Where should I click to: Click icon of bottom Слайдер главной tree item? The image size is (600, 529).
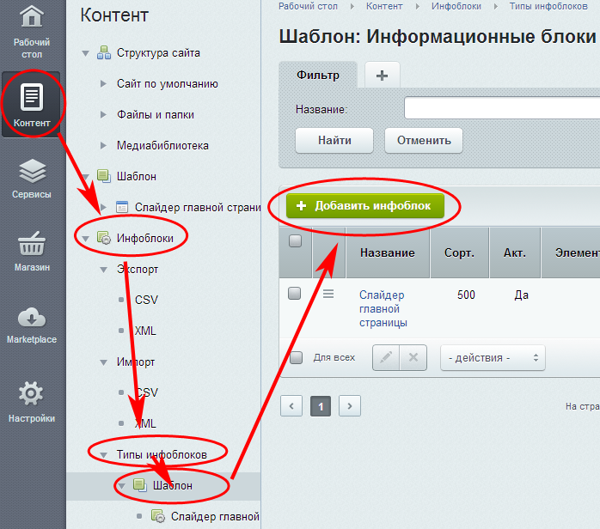click(158, 516)
